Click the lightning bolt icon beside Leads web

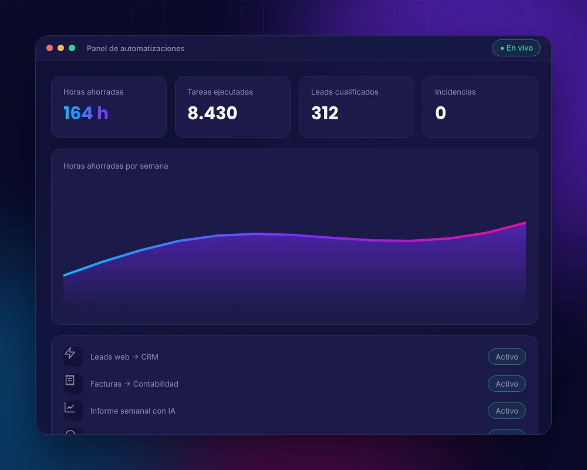click(70, 353)
